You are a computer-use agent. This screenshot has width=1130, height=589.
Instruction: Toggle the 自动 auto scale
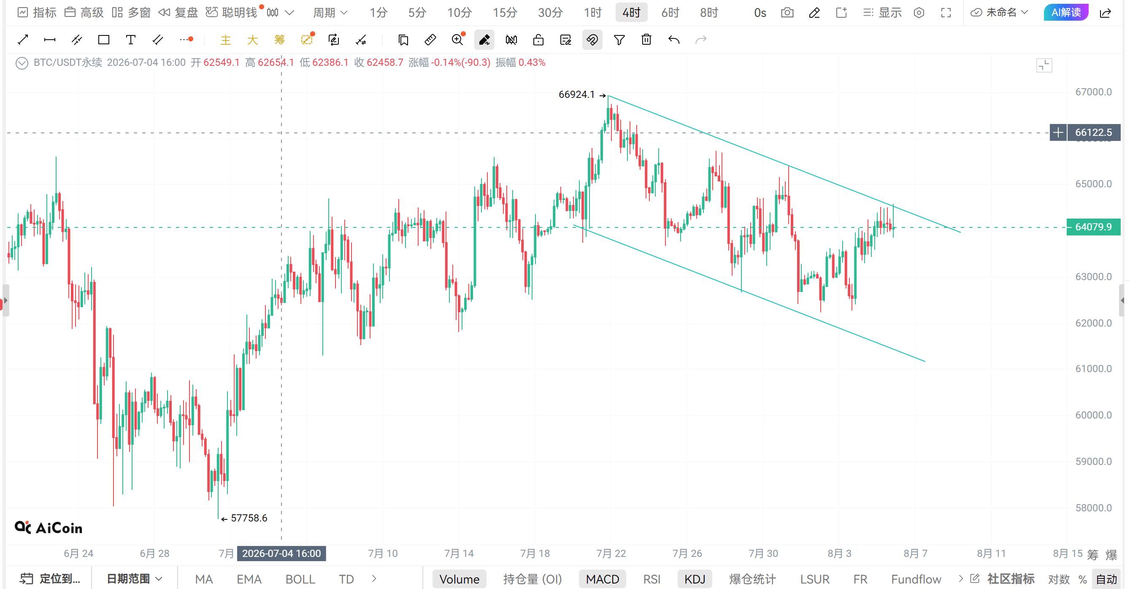point(1106,579)
